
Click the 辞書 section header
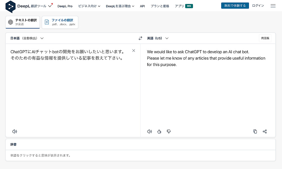point(13,144)
